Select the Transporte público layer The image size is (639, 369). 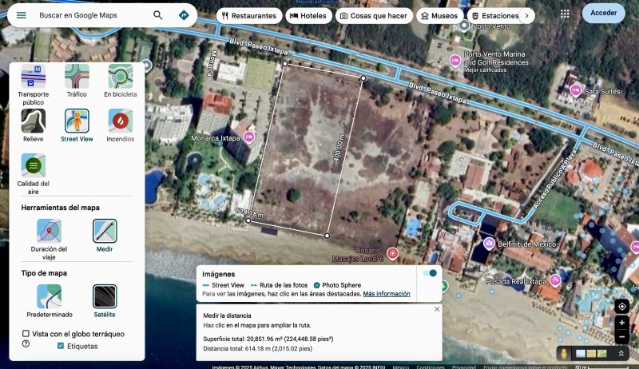pyautogui.click(x=33, y=77)
